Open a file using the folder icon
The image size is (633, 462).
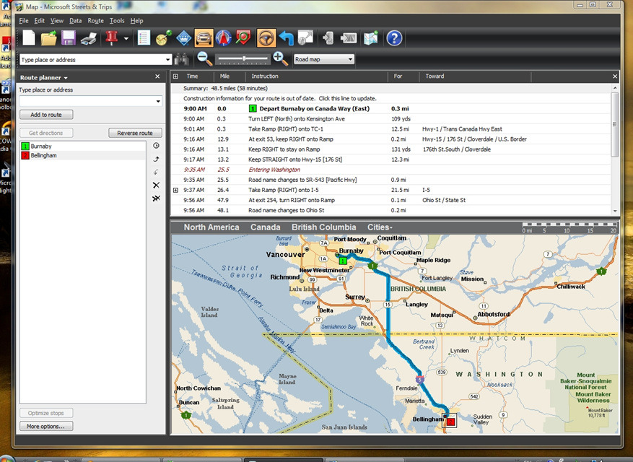(49, 38)
